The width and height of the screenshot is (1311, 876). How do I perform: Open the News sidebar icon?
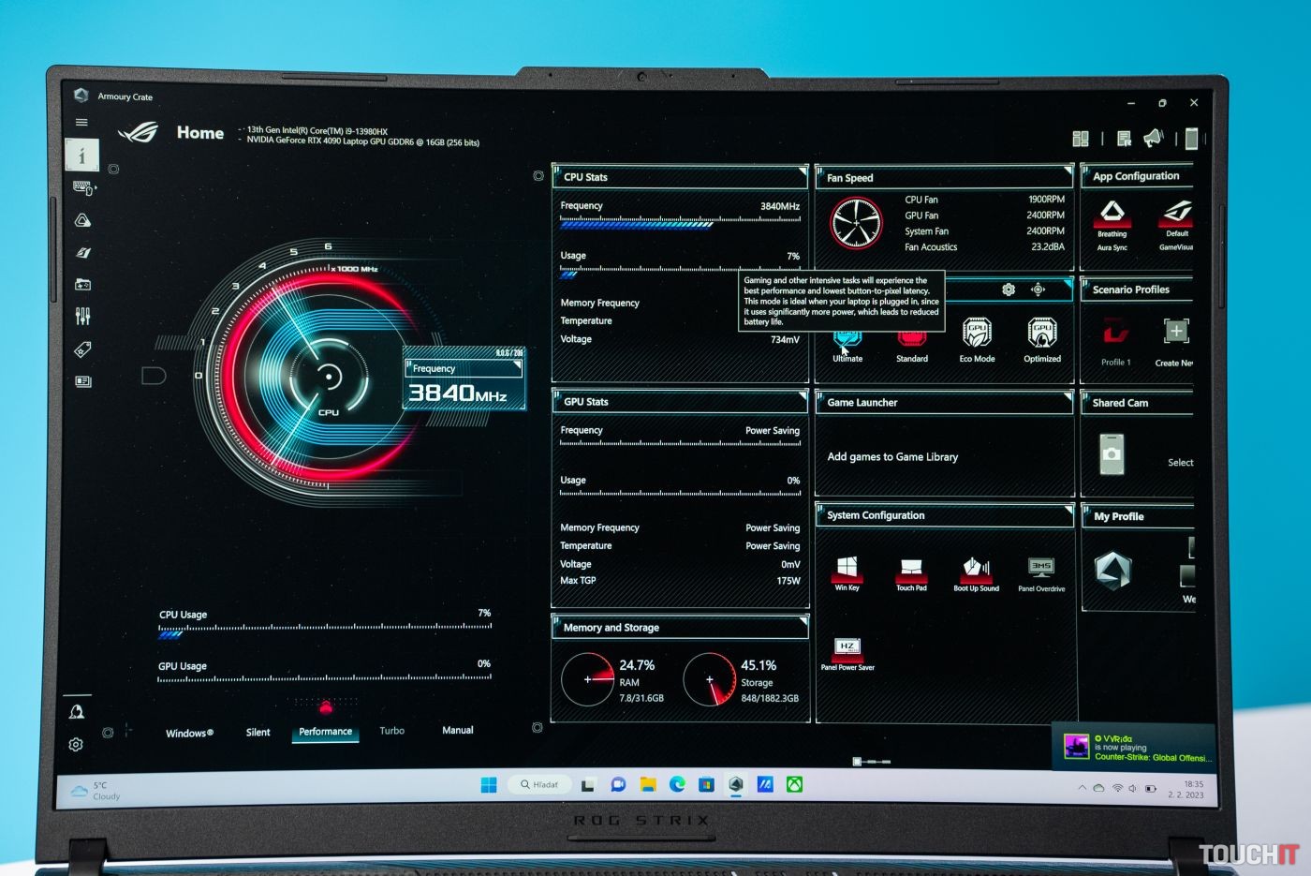coord(82,381)
